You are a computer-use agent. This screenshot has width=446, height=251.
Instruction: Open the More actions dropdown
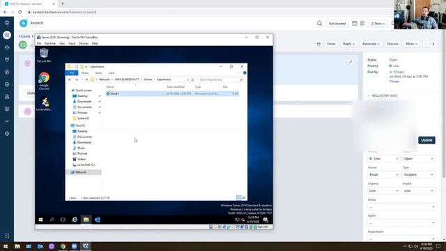(411, 44)
